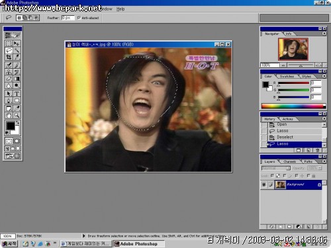The image size is (331, 248).
Task: Select the Paintbrush tool
Action: point(17,65)
